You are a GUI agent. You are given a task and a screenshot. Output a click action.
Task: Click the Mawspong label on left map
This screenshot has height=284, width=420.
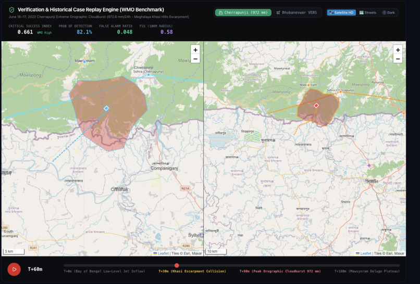(30, 75)
